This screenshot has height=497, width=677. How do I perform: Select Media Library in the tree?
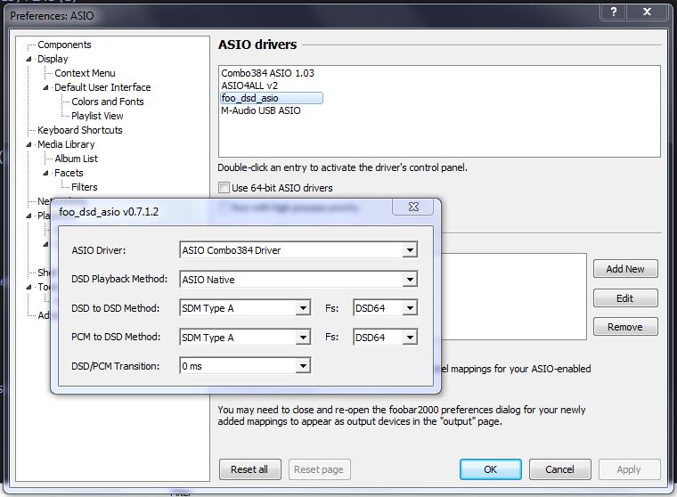(66, 144)
